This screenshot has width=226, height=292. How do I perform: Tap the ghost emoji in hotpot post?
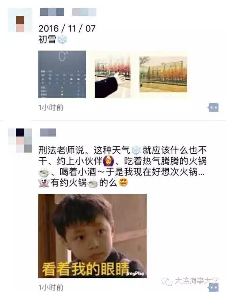[43, 182]
